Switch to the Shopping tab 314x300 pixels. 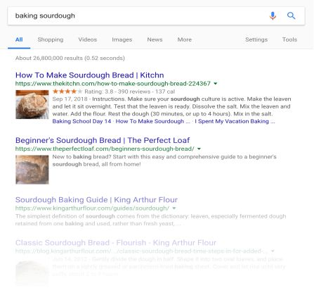point(51,39)
